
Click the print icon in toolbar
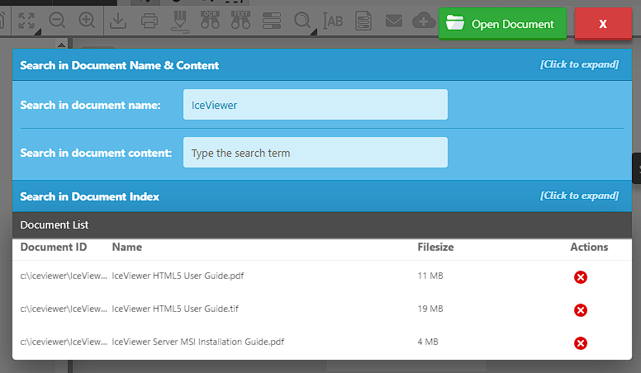point(150,21)
